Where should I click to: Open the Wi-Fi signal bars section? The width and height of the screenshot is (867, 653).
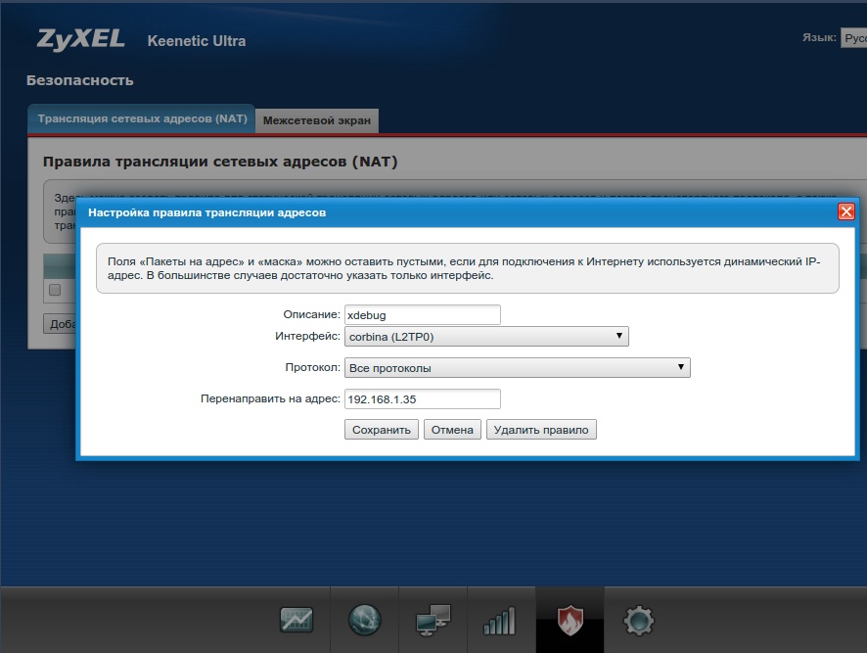tap(500, 621)
